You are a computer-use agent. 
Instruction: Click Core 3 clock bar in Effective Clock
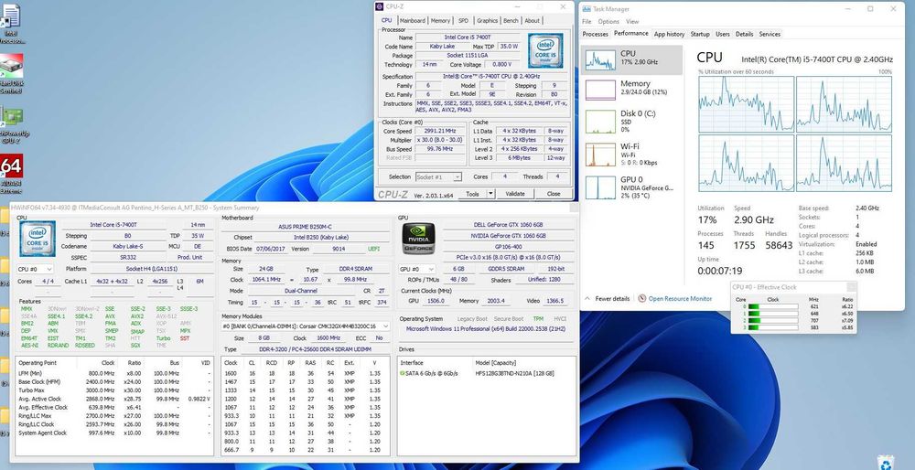(x=772, y=327)
